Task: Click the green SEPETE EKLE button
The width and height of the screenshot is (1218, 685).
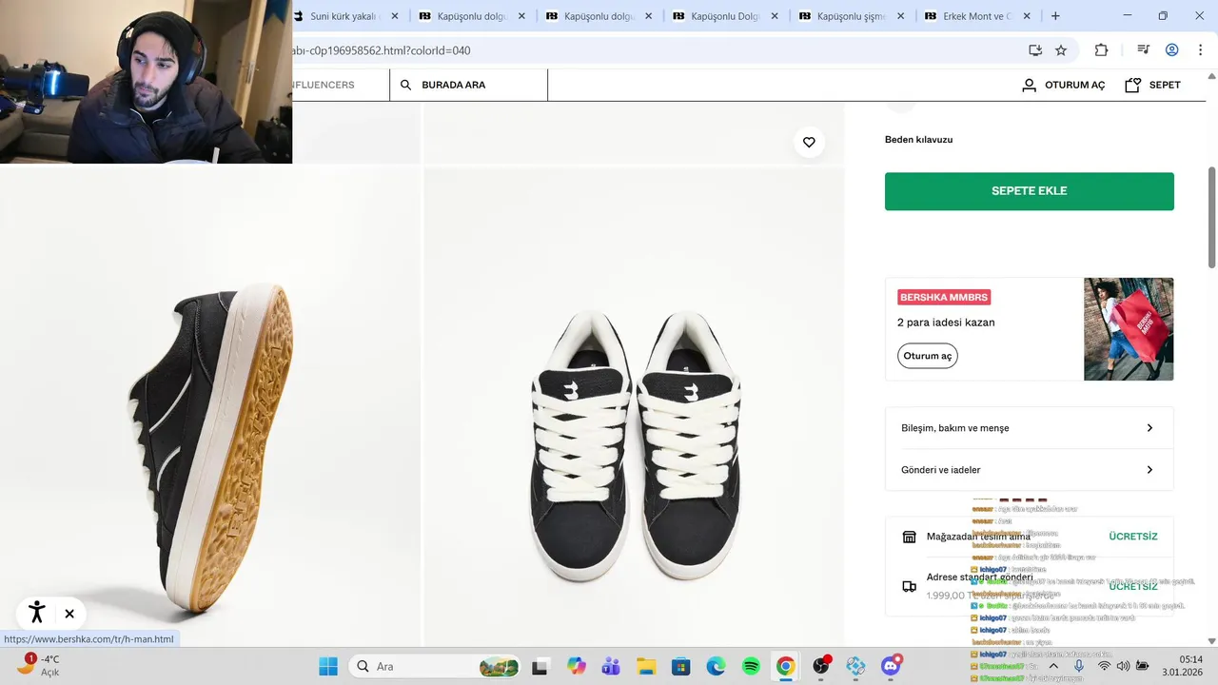Action: click(x=1030, y=191)
